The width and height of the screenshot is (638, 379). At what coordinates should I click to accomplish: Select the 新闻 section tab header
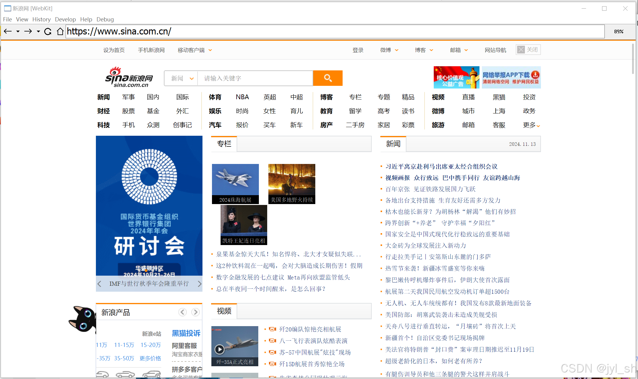[x=393, y=144]
